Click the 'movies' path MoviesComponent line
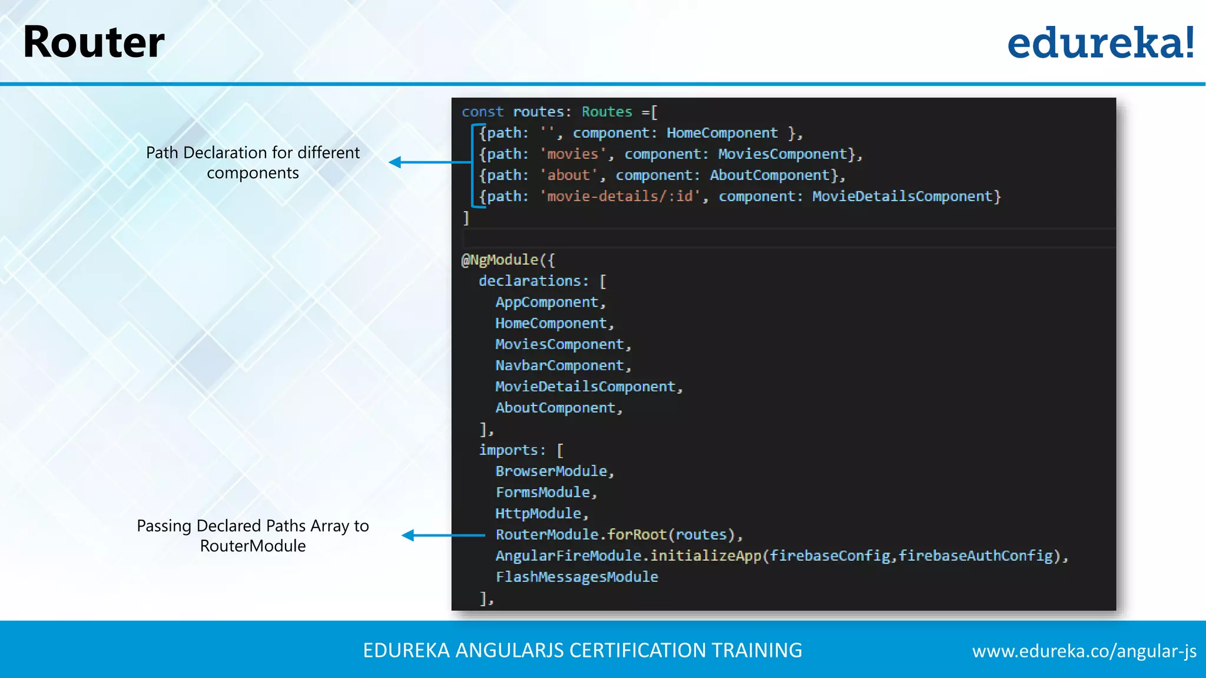Screen dimensions: 1206x678 [671, 154]
